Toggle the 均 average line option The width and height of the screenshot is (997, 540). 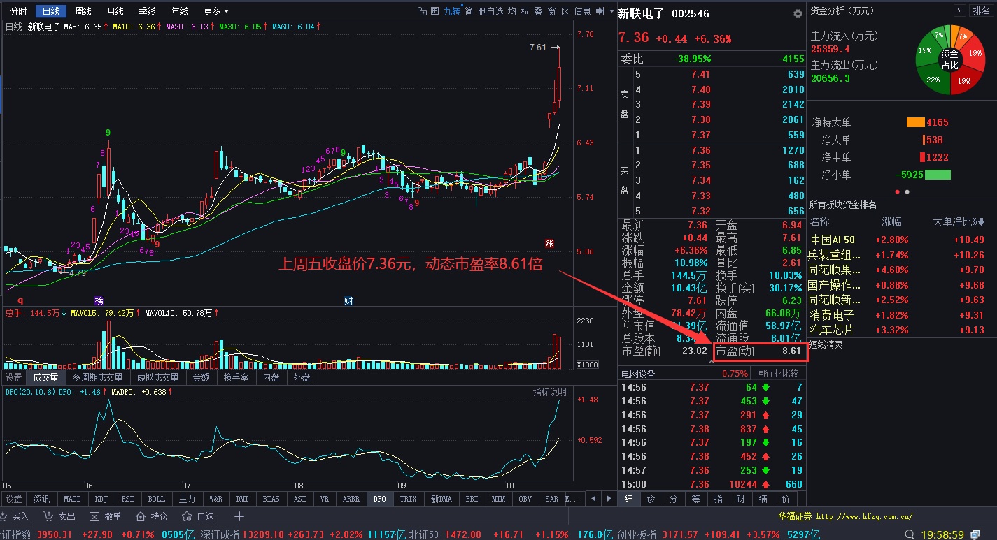pyautogui.click(x=511, y=11)
